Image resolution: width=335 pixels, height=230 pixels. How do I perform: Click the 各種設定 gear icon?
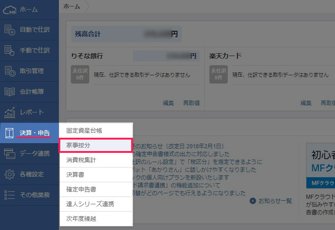point(10,174)
